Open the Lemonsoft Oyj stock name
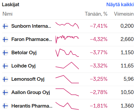 click(28, 79)
